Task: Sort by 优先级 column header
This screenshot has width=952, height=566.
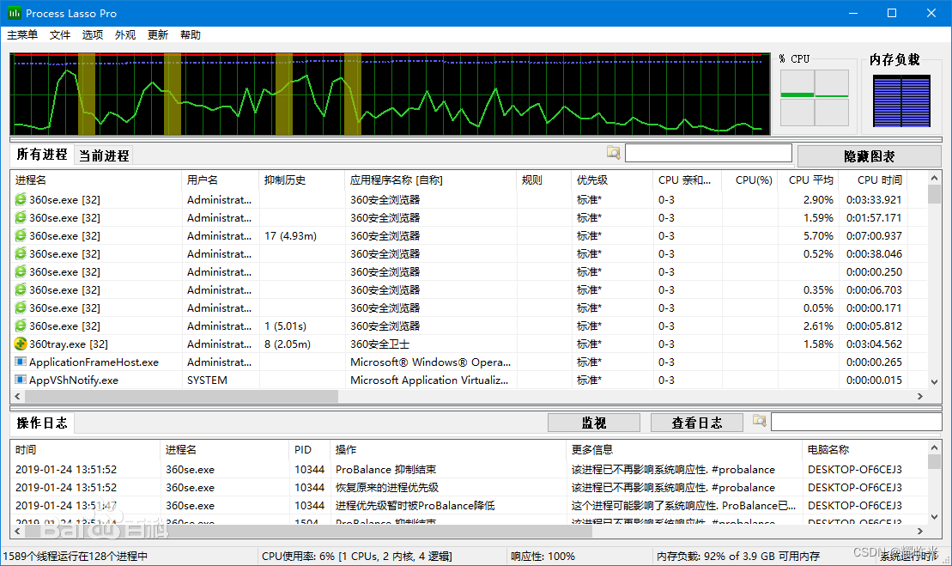Action: [612, 180]
